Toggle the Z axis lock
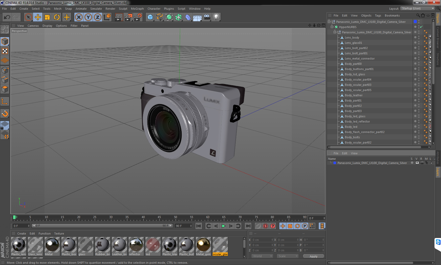 tap(98, 17)
